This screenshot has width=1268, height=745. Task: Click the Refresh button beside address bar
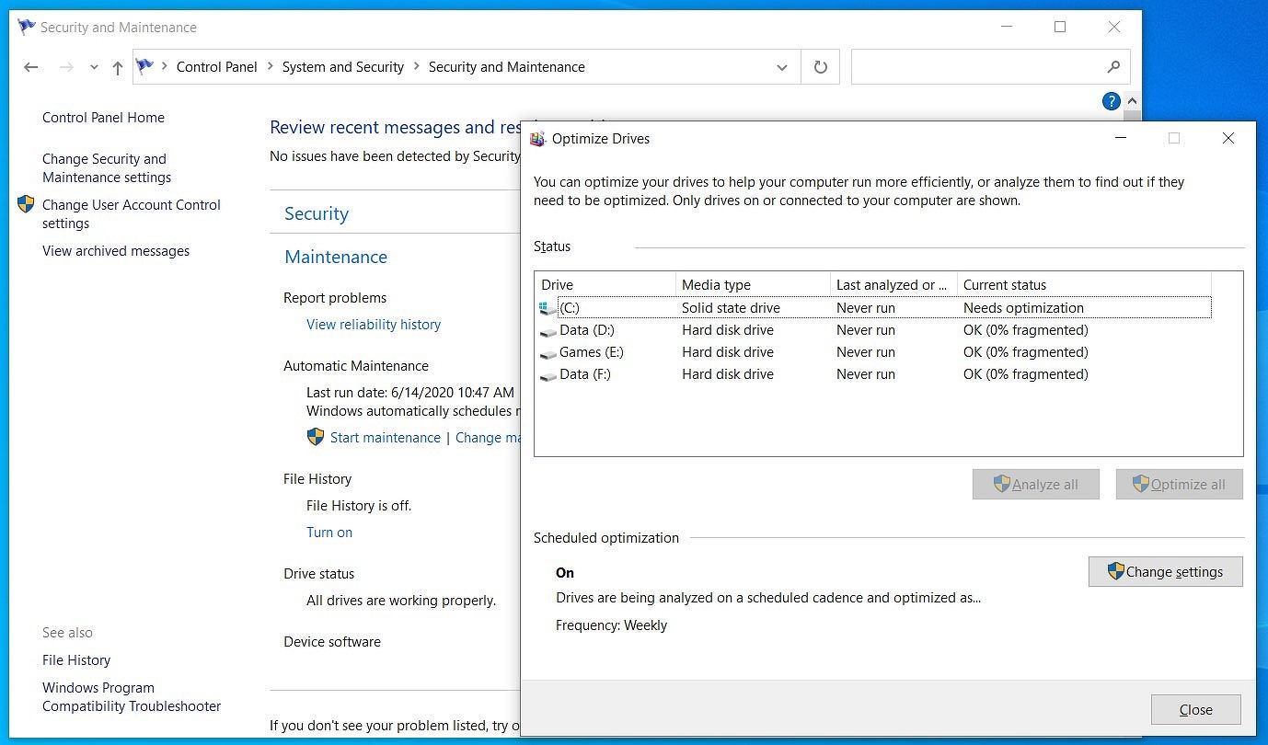820,67
